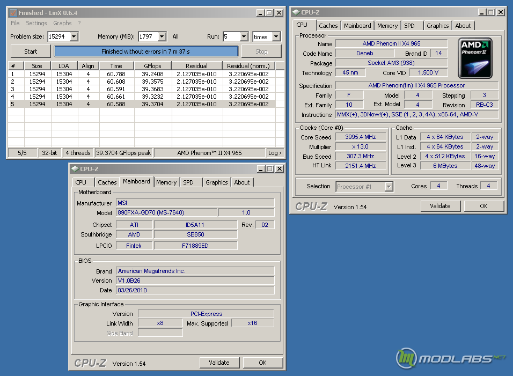Open the LinX Log panel
Image resolution: width=513 pixels, height=376 pixels.
(x=275, y=153)
